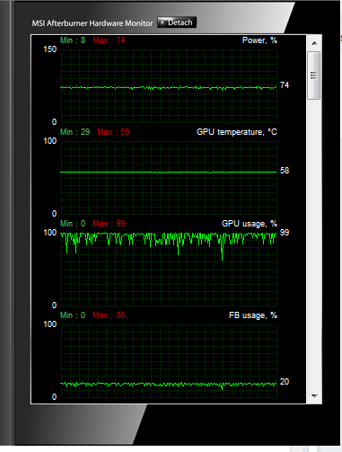
Task: Select the GPU usage graph area
Action: point(169,270)
